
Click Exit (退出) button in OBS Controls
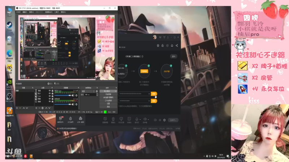[x=108, y=107]
